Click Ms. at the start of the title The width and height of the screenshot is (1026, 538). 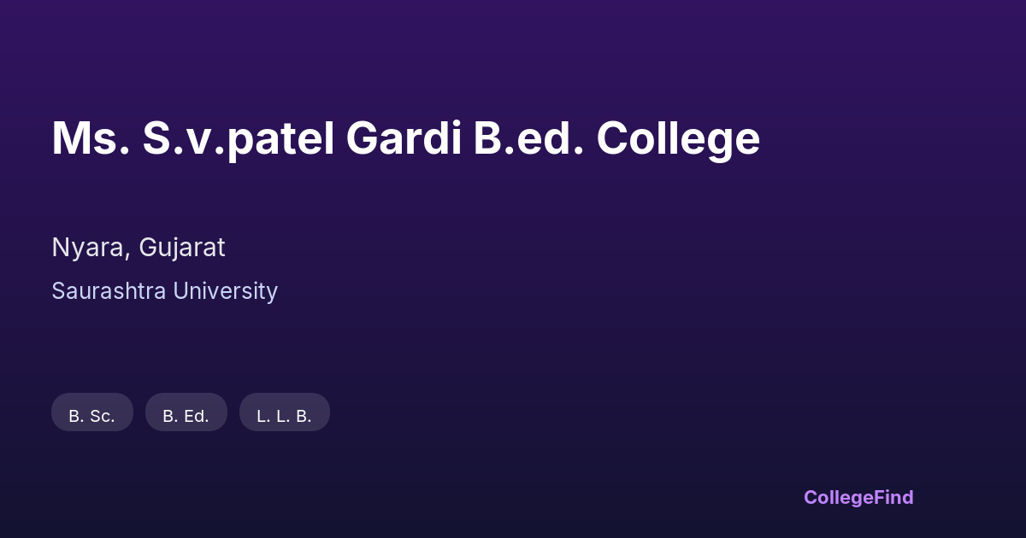pos(91,138)
